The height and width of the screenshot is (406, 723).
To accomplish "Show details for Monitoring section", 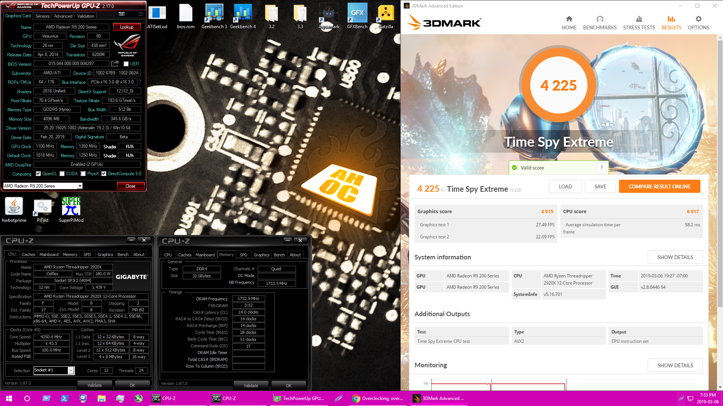I will click(675, 365).
